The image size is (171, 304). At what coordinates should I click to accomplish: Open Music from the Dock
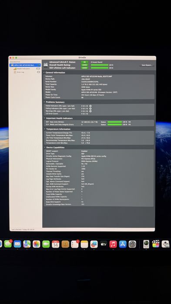point(113,244)
